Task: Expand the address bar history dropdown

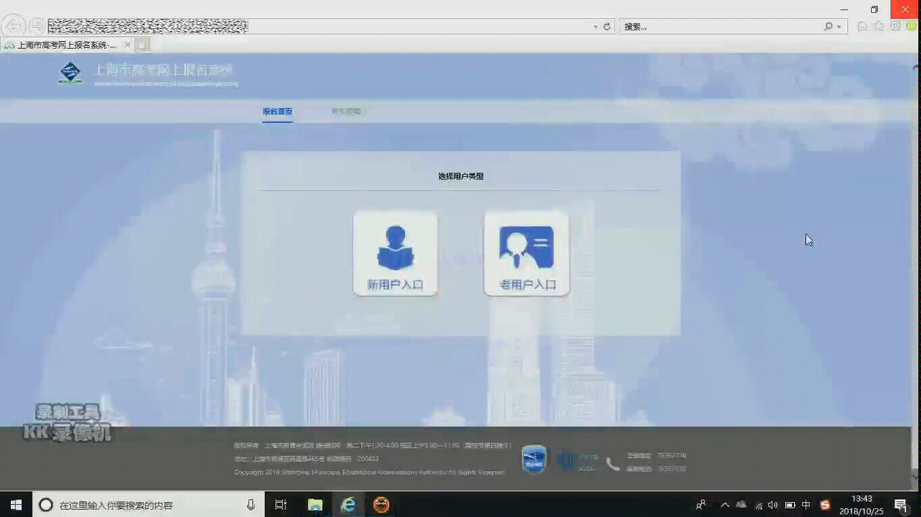Action: point(596,27)
